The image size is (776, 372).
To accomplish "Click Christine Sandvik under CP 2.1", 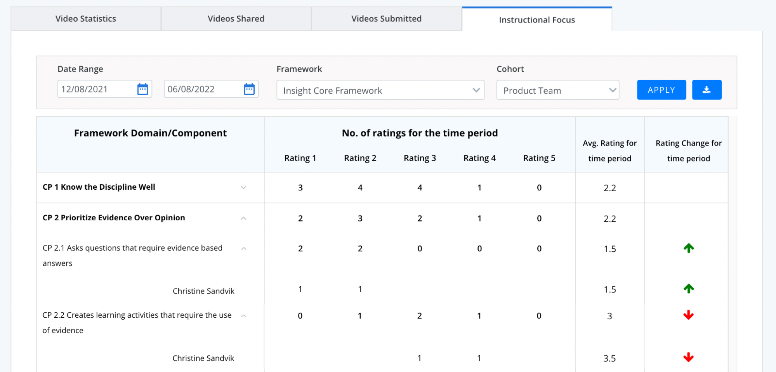I will 203,291.
